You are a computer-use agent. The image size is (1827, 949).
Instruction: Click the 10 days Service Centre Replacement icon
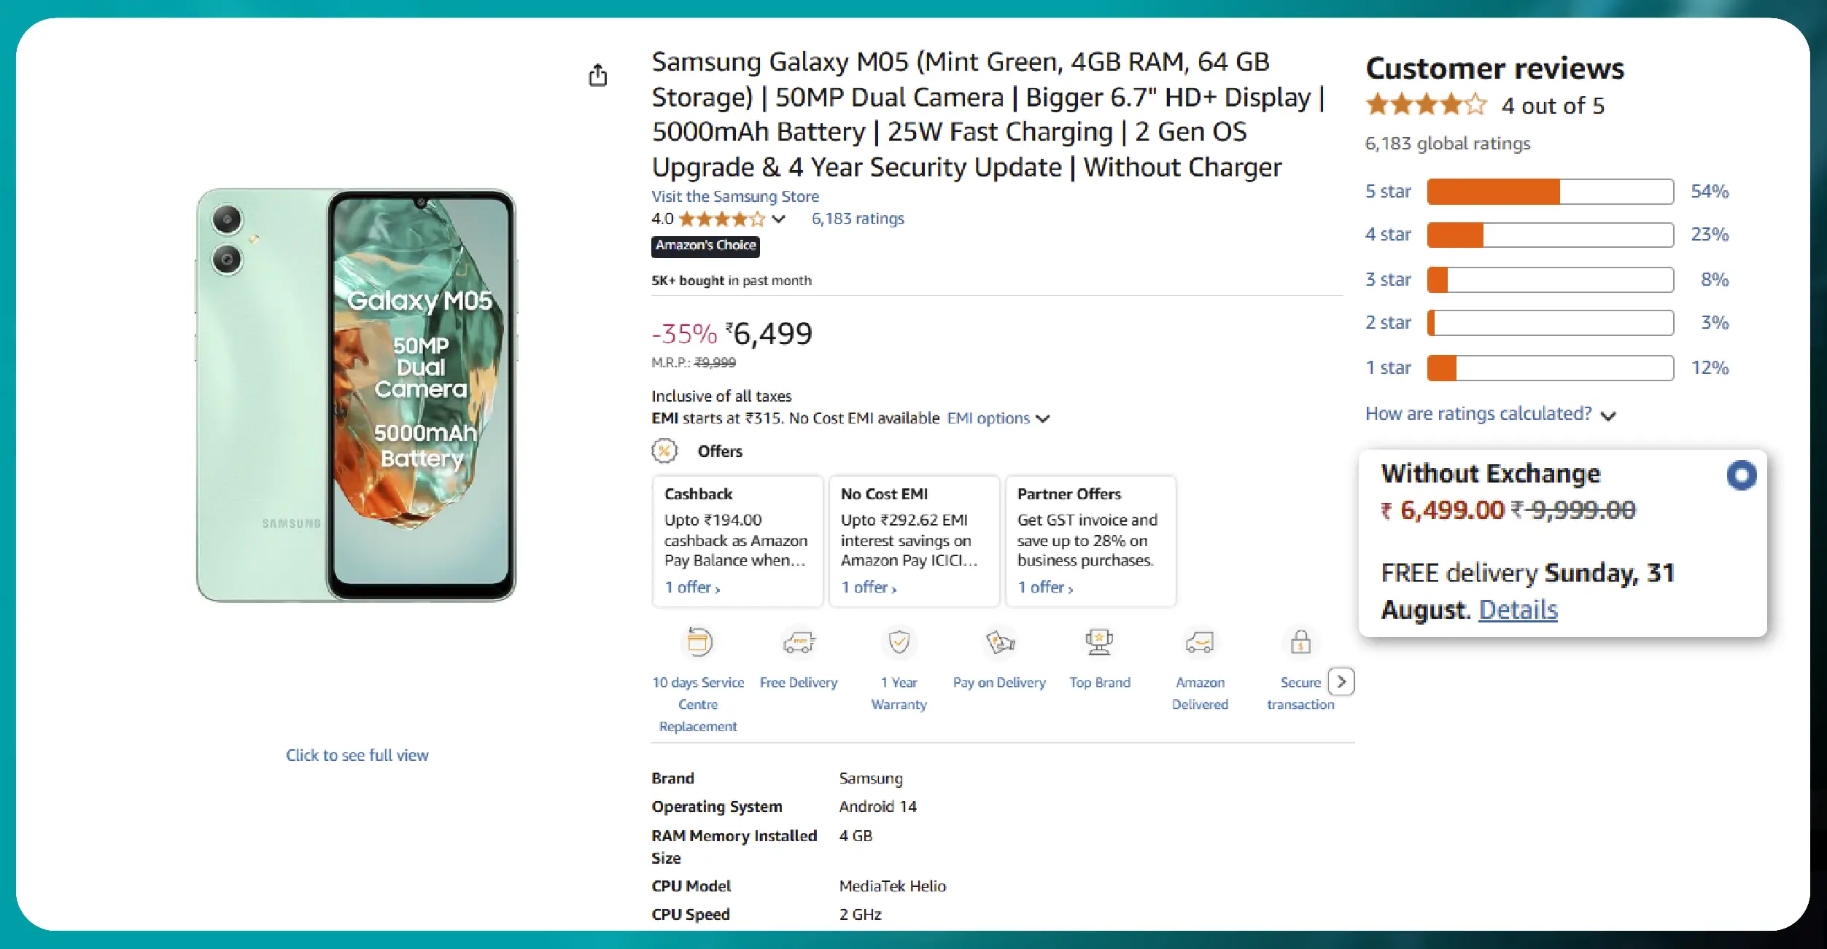click(x=698, y=643)
